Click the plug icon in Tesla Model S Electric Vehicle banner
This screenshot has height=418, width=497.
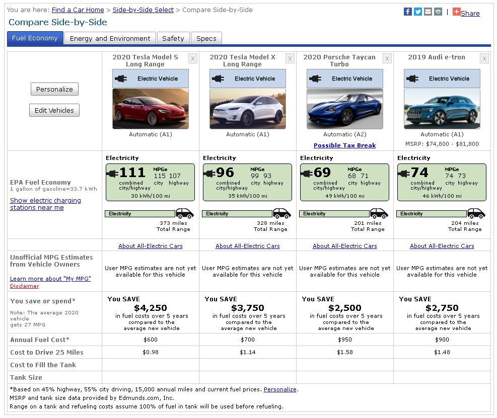pyautogui.click(x=121, y=78)
